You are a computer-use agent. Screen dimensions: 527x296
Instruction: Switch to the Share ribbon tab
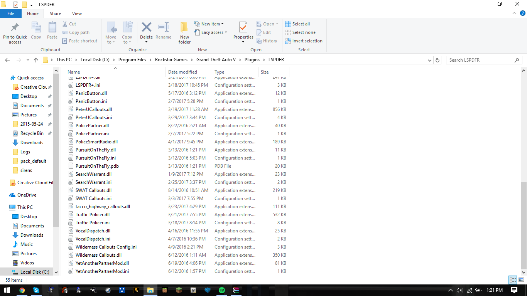point(55,13)
